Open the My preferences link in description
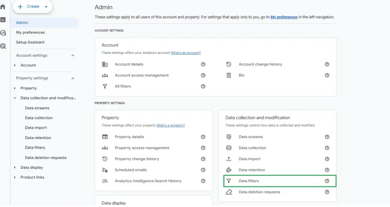 coord(284,17)
